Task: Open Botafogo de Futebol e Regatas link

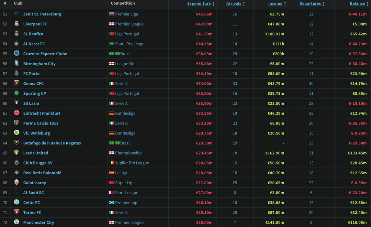Action: point(52,143)
